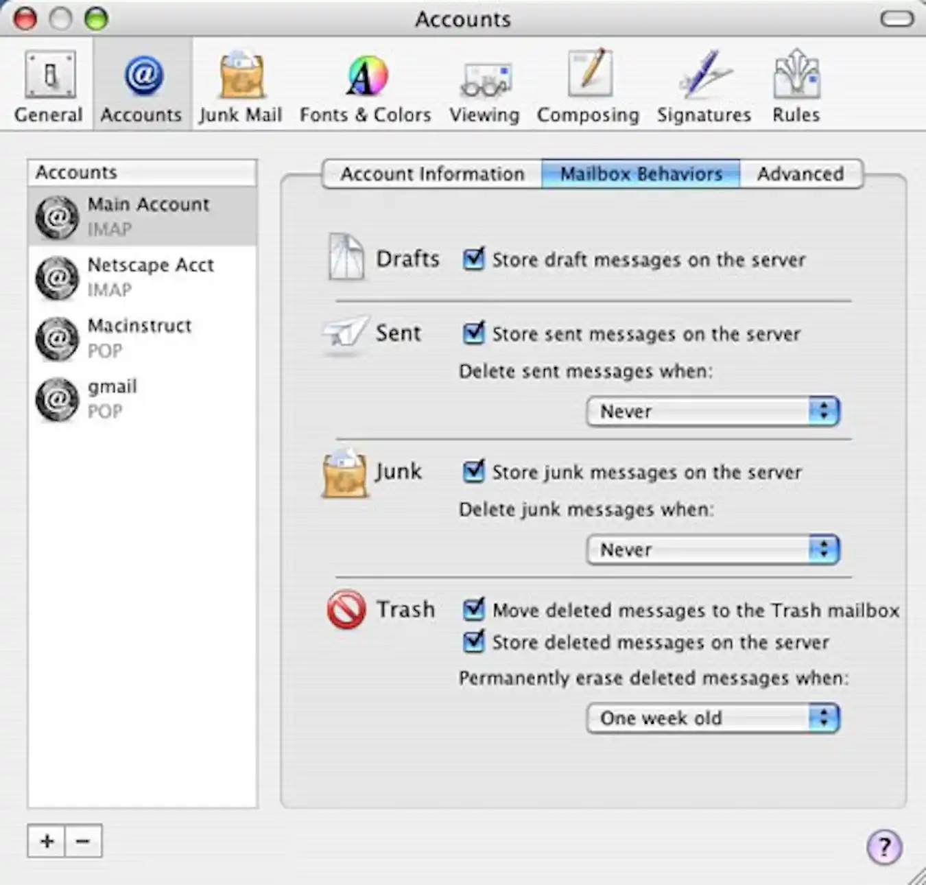The width and height of the screenshot is (926, 885).
Task: Open the Delete junk messages when dropdown
Action: (712, 549)
